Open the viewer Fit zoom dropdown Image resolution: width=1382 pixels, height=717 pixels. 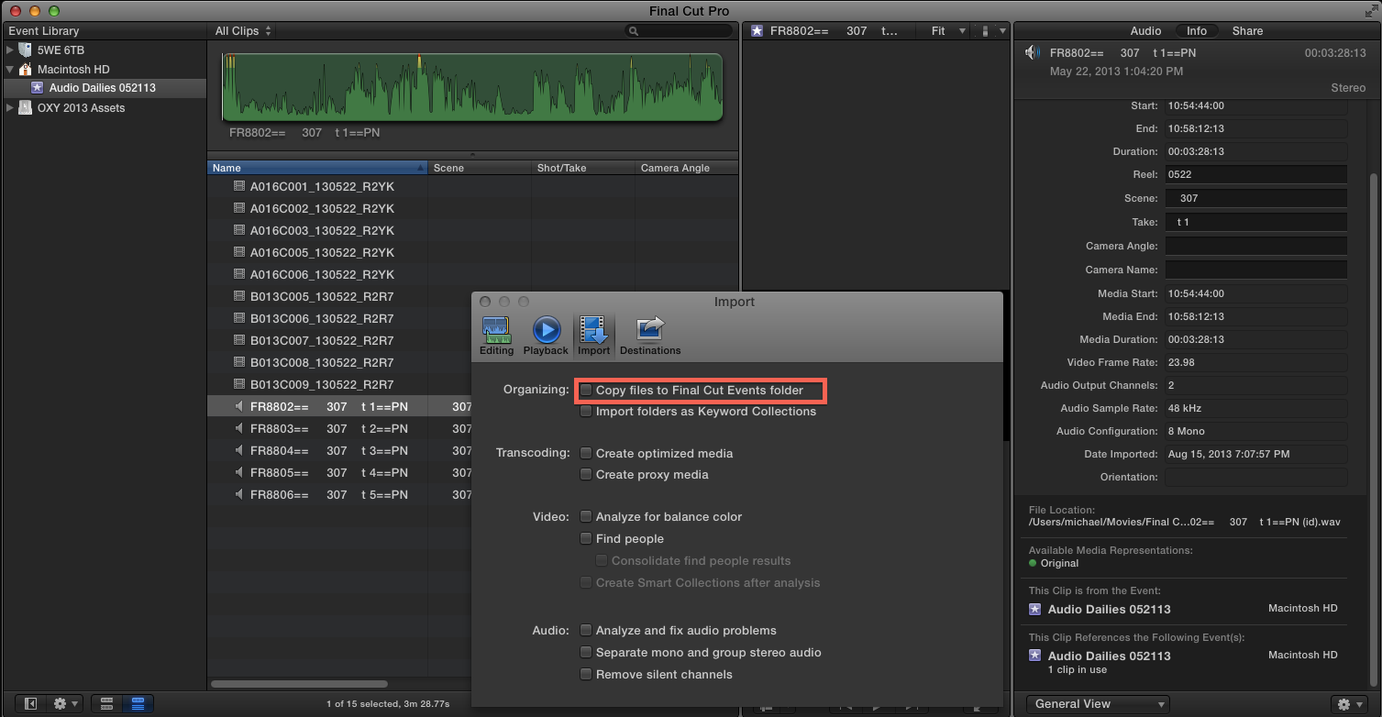948,30
